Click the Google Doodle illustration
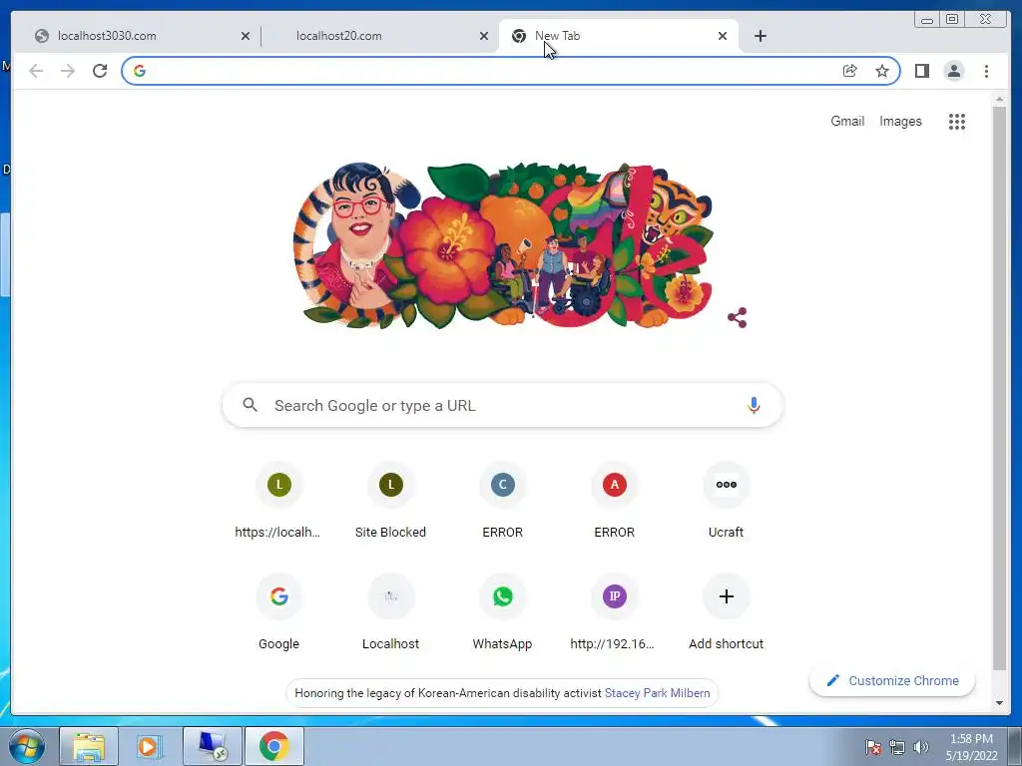The image size is (1022, 766). click(503, 245)
